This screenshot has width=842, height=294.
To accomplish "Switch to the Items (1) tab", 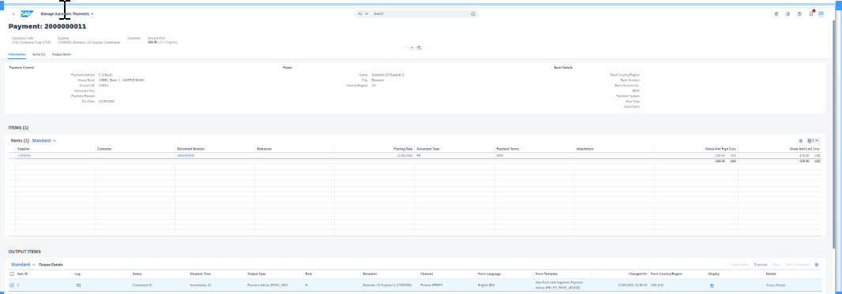I will [x=39, y=54].
